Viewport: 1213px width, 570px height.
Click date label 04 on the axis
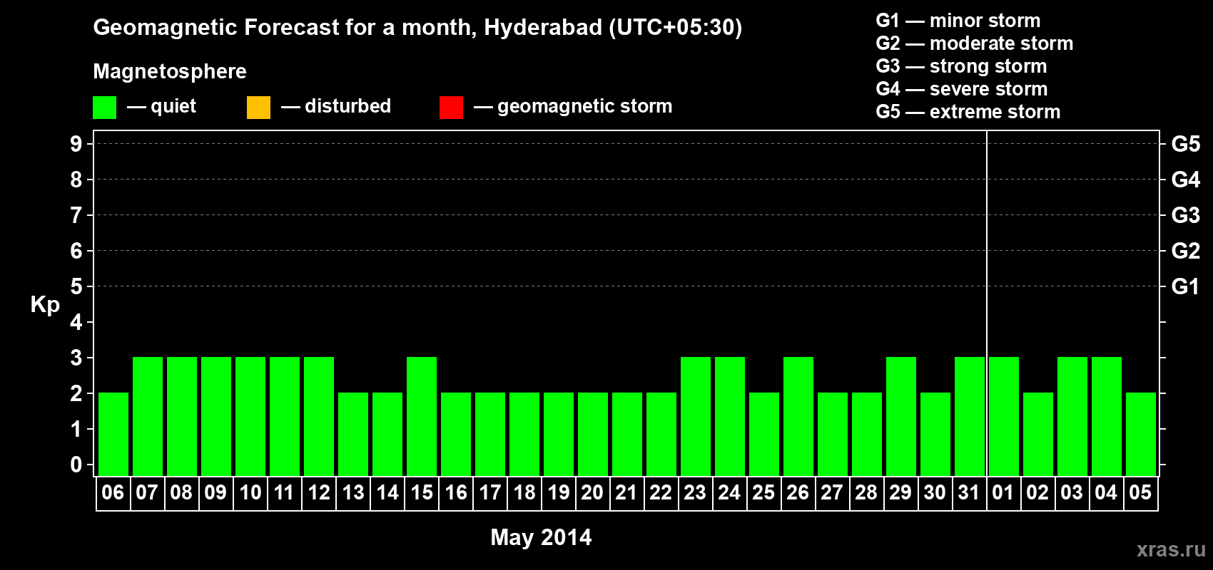click(1106, 492)
